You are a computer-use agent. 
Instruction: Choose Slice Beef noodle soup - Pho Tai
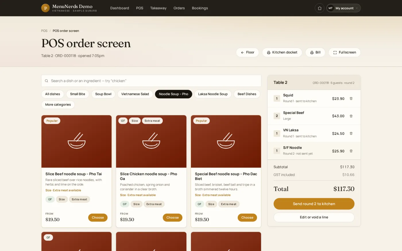pyautogui.click(x=98, y=218)
